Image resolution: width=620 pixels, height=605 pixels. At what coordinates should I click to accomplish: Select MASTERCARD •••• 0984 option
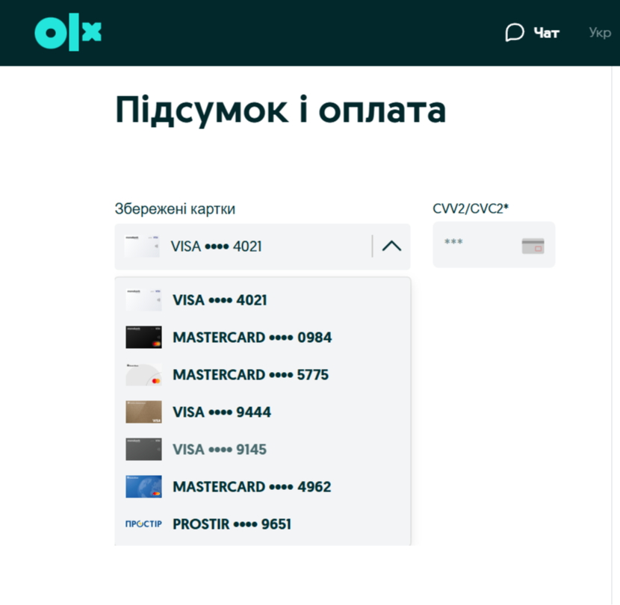[x=262, y=338]
